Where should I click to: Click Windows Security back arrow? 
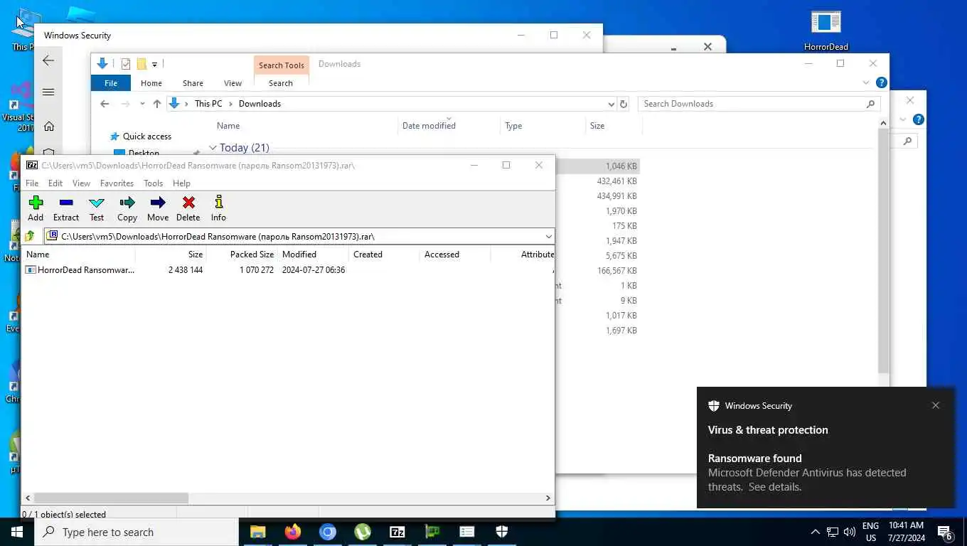coord(48,61)
